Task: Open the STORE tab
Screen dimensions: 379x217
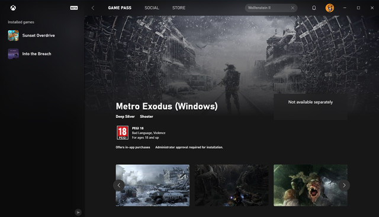Action: click(179, 8)
